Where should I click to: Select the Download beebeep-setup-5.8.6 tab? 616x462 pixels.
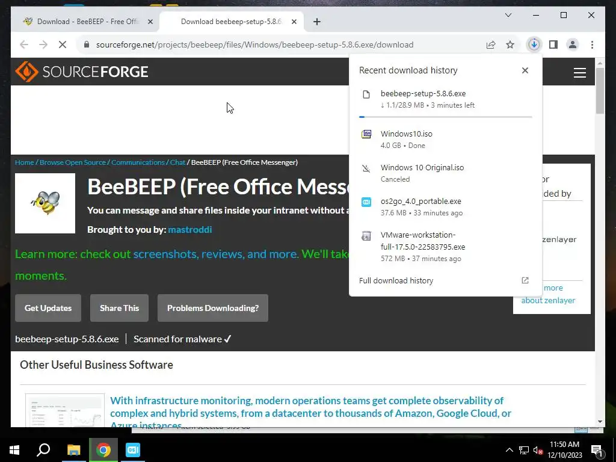(x=232, y=22)
